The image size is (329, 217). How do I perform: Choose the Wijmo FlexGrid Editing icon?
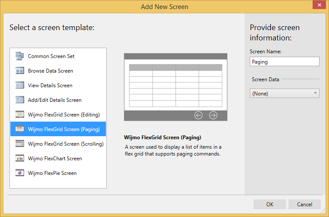click(x=20, y=115)
